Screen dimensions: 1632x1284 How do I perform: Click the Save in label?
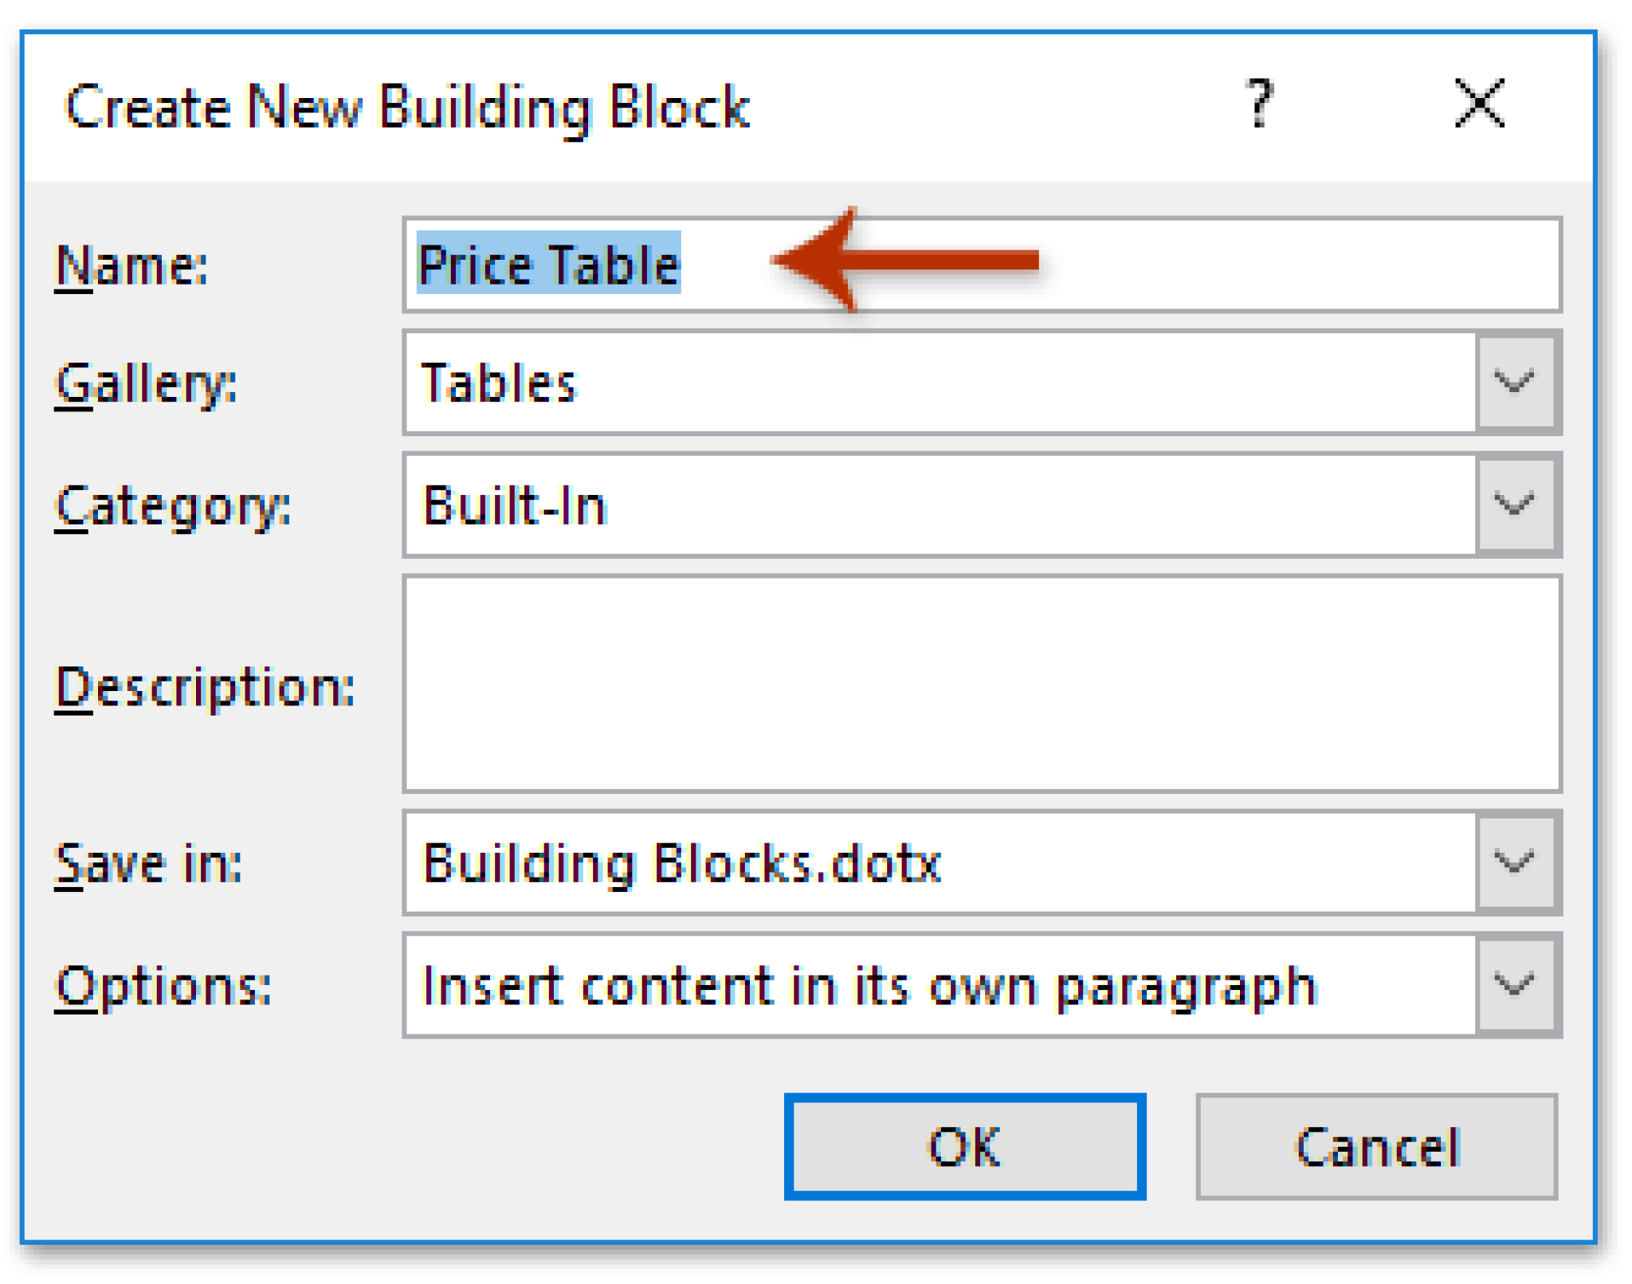click(148, 864)
